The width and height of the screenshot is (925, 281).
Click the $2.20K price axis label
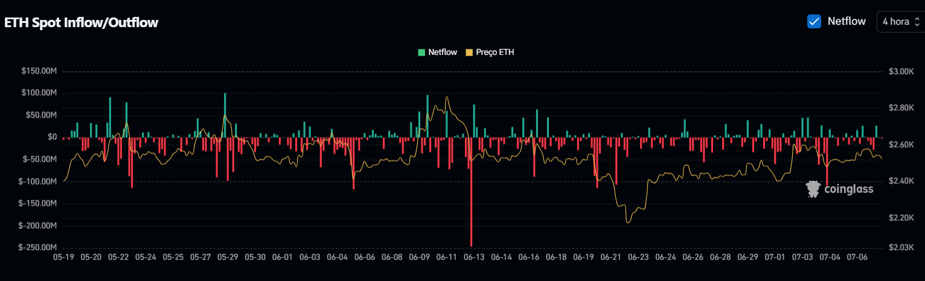coord(902,218)
